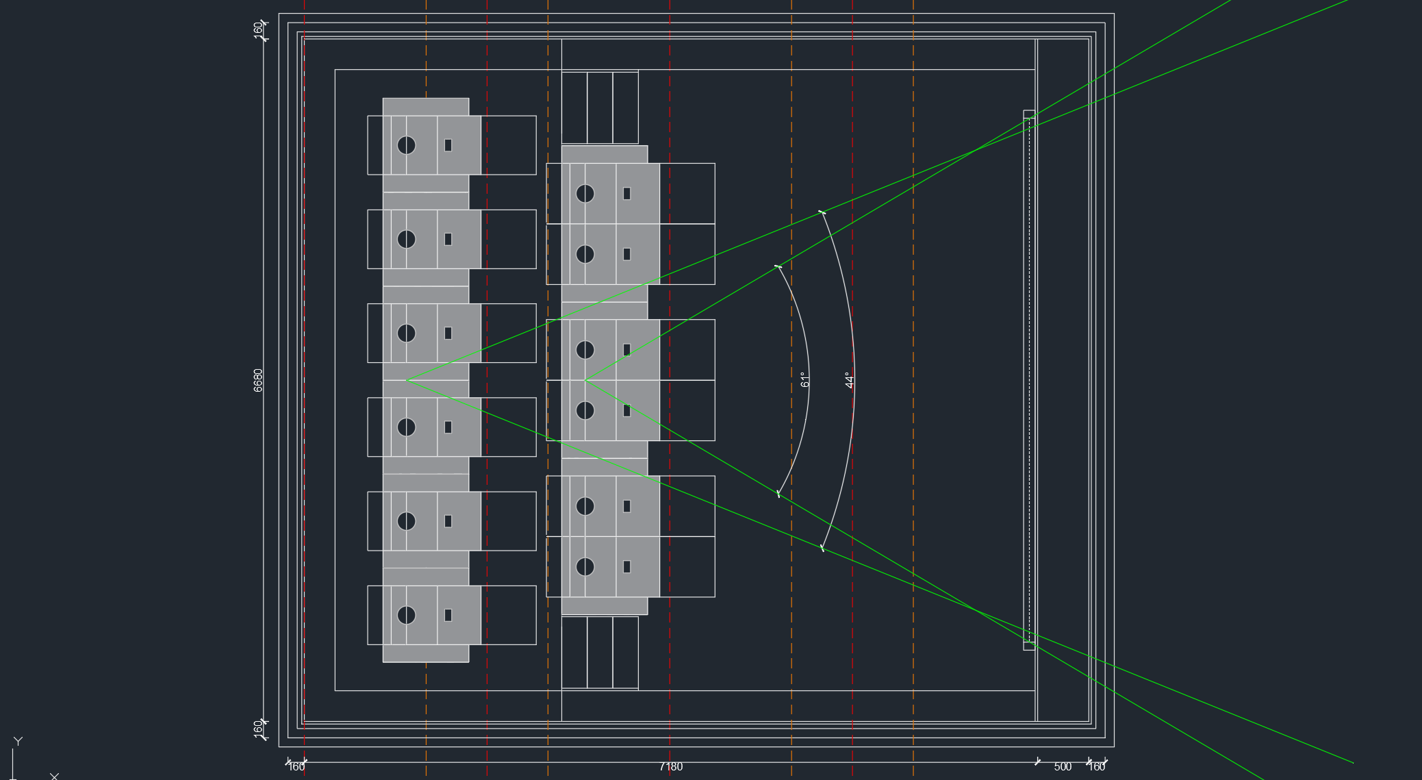Viewport: 1422px width, 780px height.
Task: Click the bottom-right 160 dimension text
Action: click(x=1097, y=767)
